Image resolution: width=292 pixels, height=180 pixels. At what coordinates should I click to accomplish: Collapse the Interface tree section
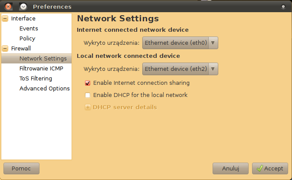coord(5,19)
